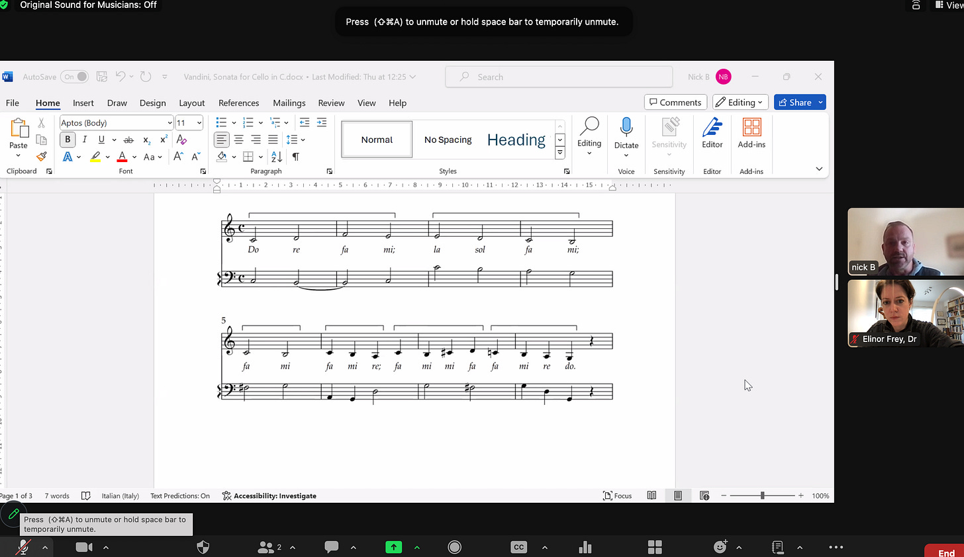Expand the Styles gallery more arrow
Viewport: 964px width, 557px height.
[x=560, y=153]
